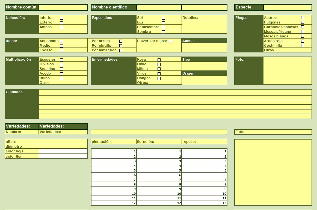Click the Especie input field
This screenshot has width=317, height=210.
point(288,7)
